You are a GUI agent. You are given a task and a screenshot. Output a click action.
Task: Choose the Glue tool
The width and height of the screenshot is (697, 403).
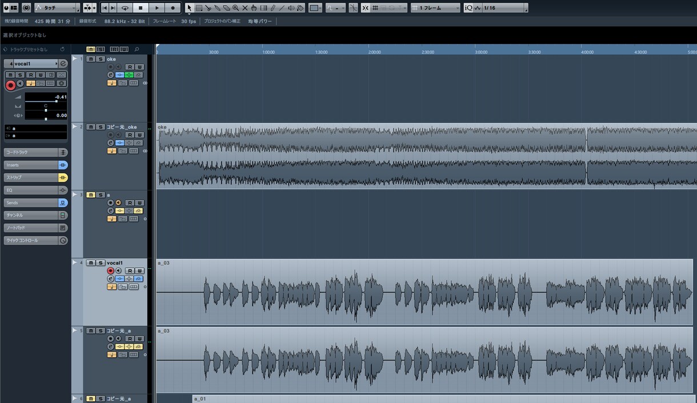pyautogui.click(x=217, y=8)
